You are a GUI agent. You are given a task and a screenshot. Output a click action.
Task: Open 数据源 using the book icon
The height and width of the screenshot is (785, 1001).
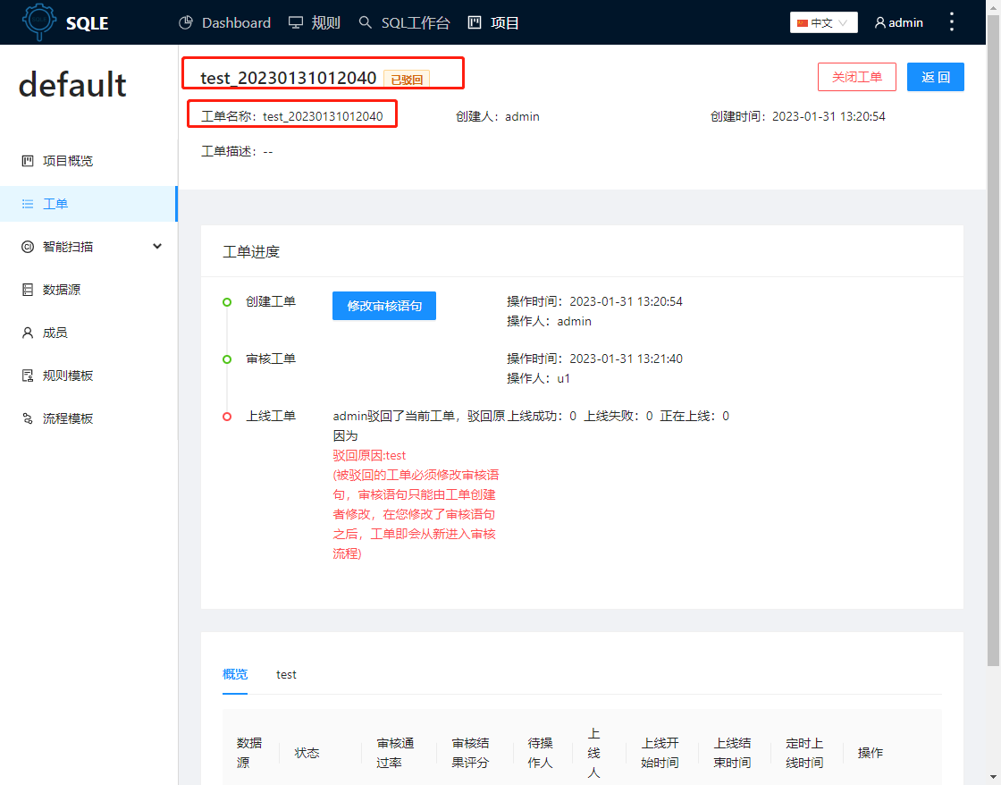tap(27, 289)
